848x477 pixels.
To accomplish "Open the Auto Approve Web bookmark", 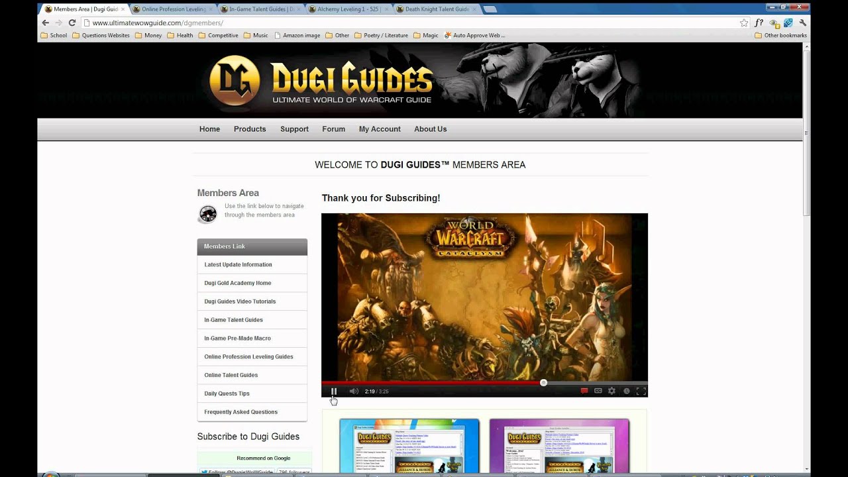I will 474,35.
